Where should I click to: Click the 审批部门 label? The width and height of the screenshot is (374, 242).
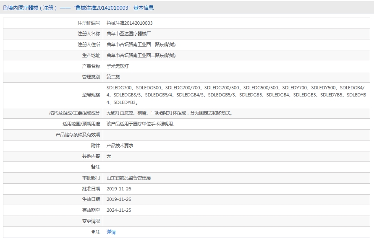91,178
